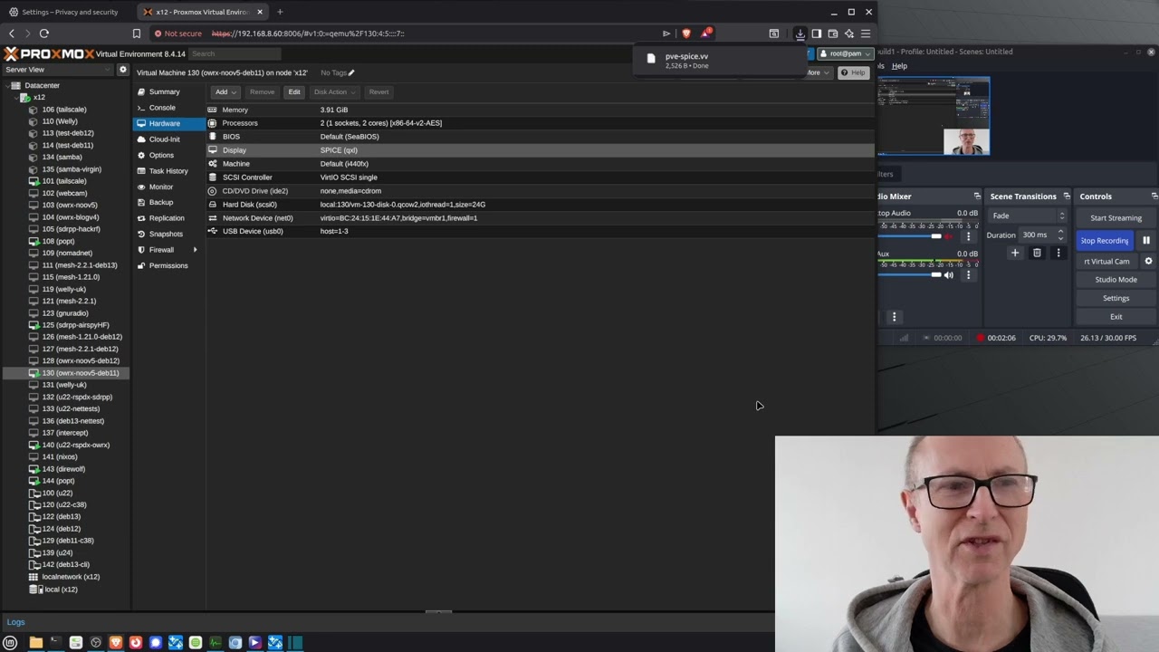Open the virtual camera settings gear in OBS
The image size is (1159, 652).
click(x=1148, y=261)
